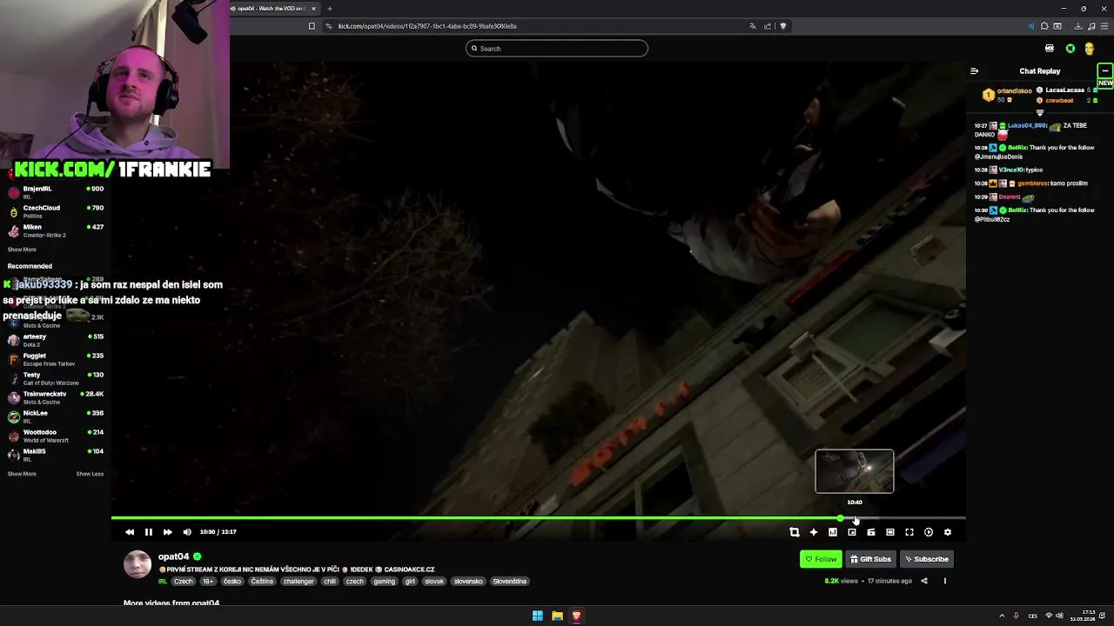Skip forward with the fast-forward button
The width and height of the screenshot is (1114, 626).
167,532
